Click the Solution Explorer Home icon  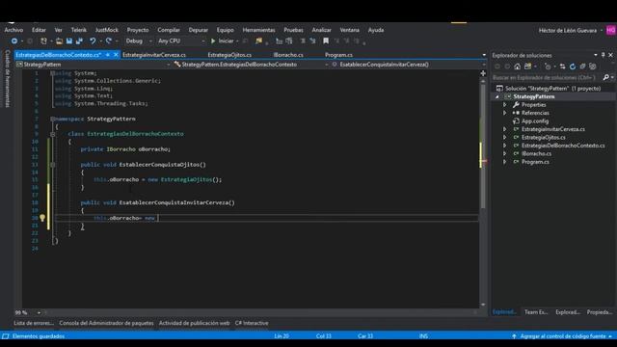(518, 67)
